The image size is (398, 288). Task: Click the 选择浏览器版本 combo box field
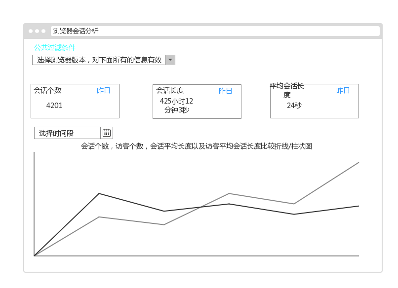point(104,60)
